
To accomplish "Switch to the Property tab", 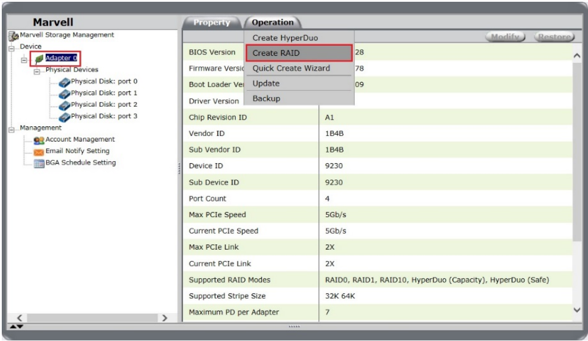I will [211, 23].
